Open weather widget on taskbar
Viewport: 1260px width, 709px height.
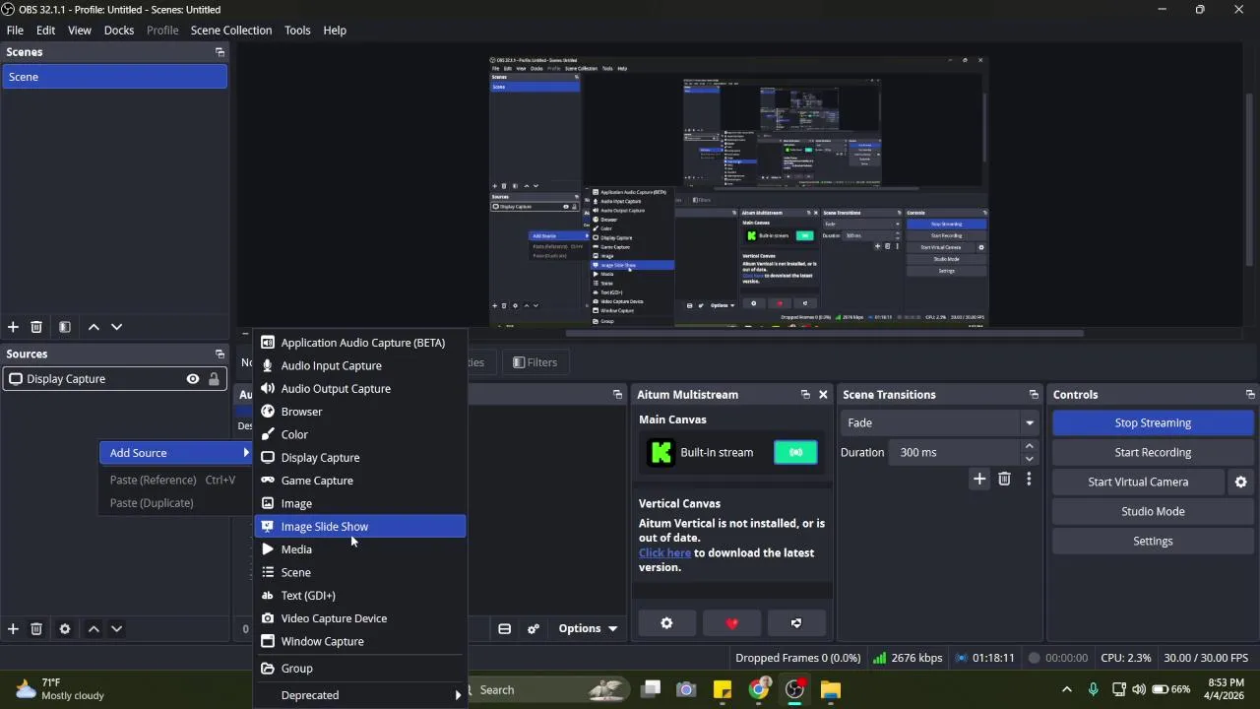pyautogui.click(x=61, y=689)
